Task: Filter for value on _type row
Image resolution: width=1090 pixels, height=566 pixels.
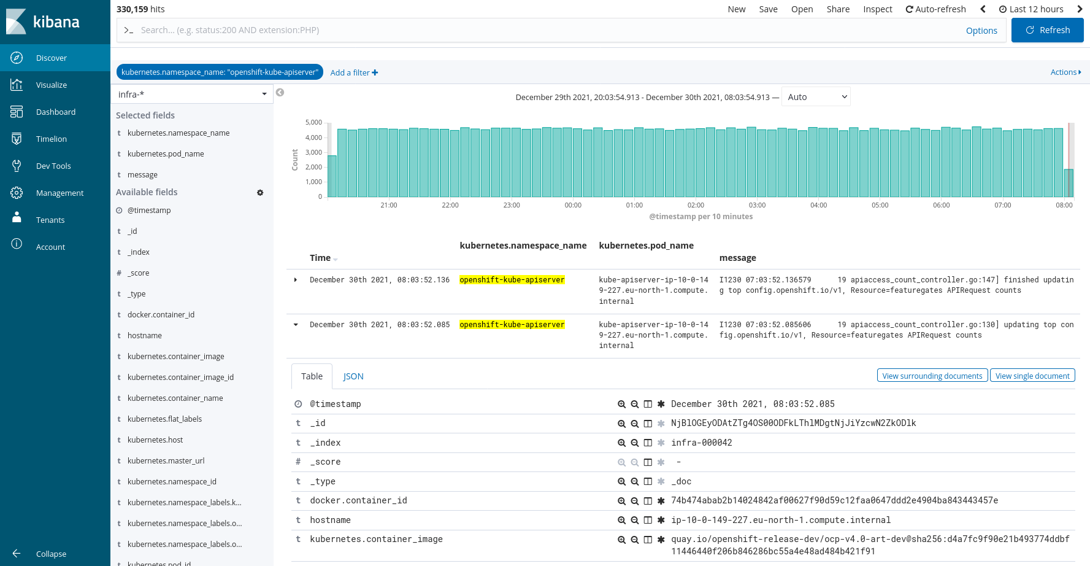Action: (x=621, y=481)
